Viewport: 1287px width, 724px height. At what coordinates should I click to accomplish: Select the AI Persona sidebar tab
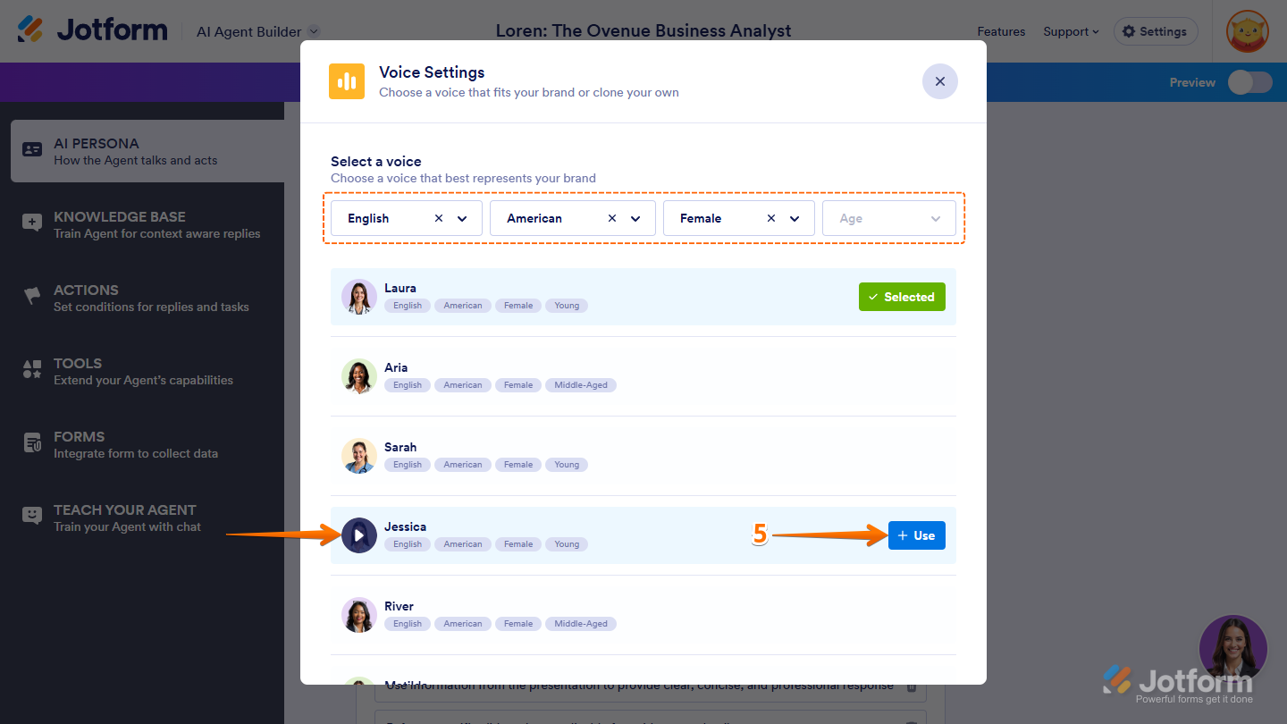147,151
